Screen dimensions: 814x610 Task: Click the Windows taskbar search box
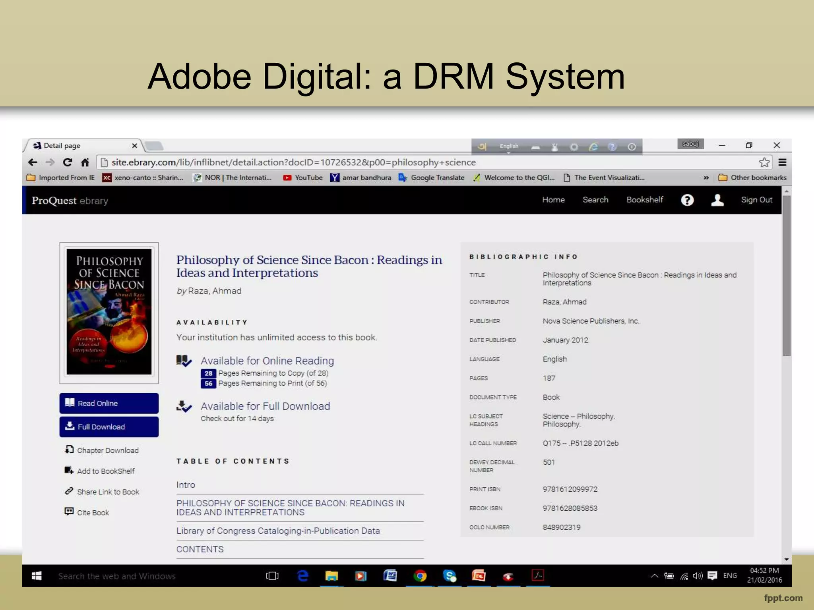click(117, 576)
